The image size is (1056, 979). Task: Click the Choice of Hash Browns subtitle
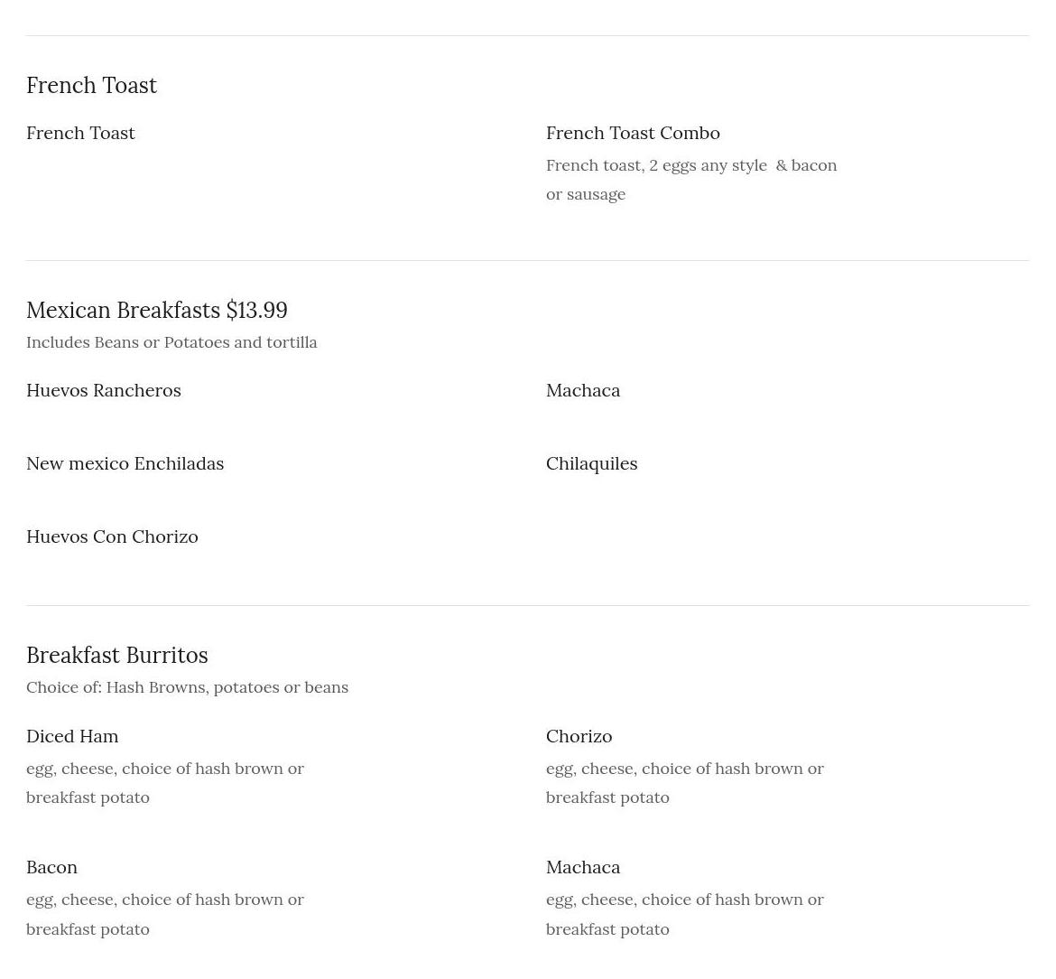click(187, 688)
